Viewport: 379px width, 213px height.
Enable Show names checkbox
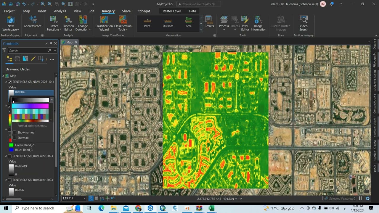click(14, 133)
